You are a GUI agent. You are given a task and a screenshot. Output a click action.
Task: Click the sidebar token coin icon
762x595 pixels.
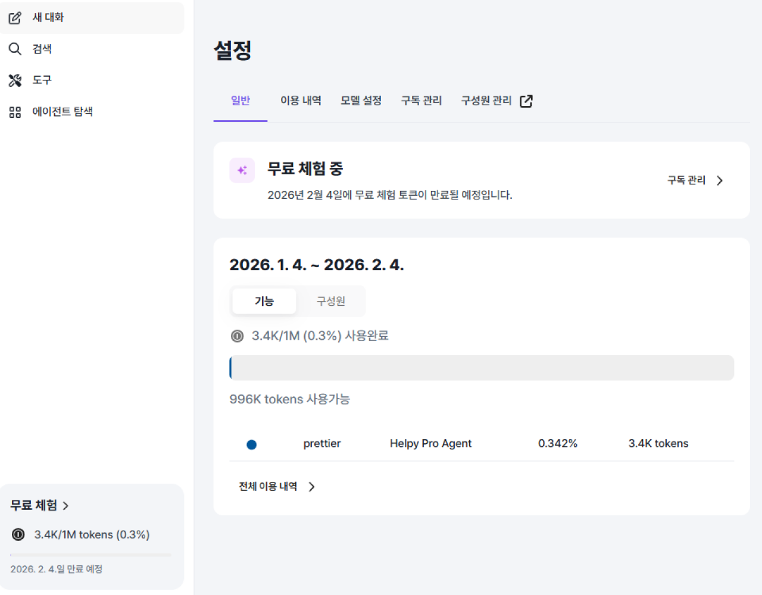pos(18,534)
